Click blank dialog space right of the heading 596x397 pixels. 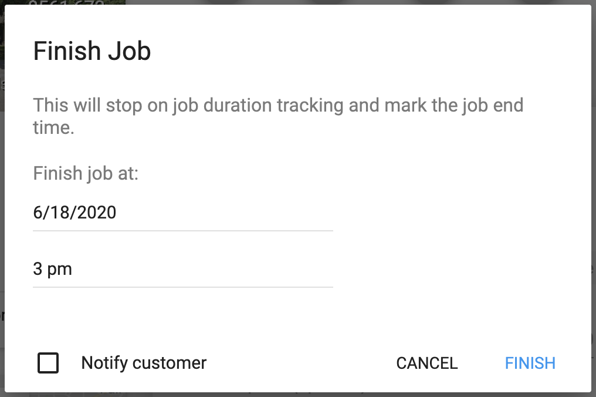click(x=364, y=51)
